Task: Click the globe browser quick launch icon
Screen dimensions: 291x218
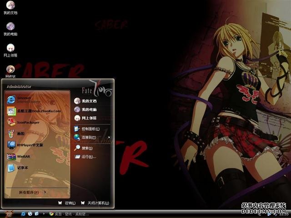Action: (30, 214)
